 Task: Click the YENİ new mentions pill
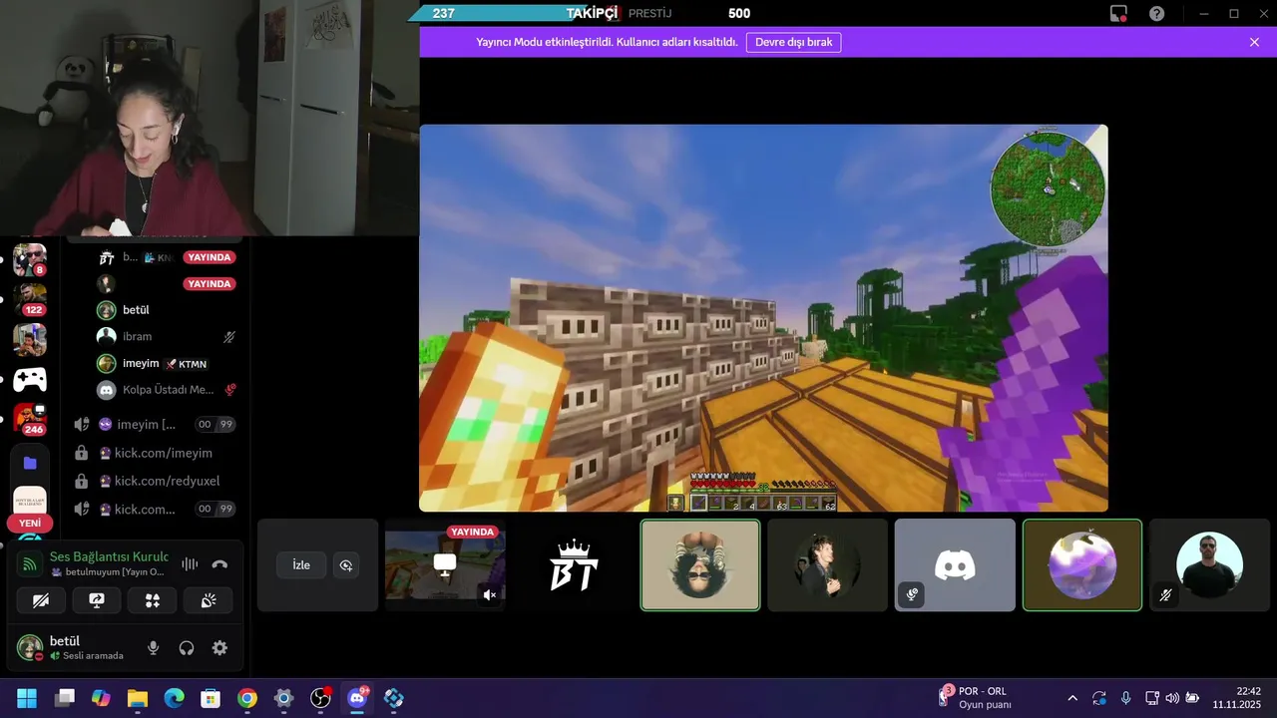(x=30, y=524)
